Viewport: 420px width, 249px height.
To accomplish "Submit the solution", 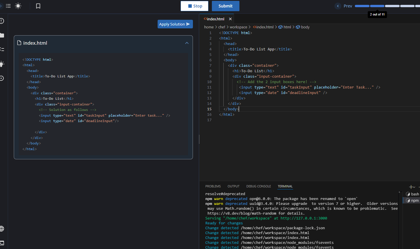I will click(x=225, y=6).
